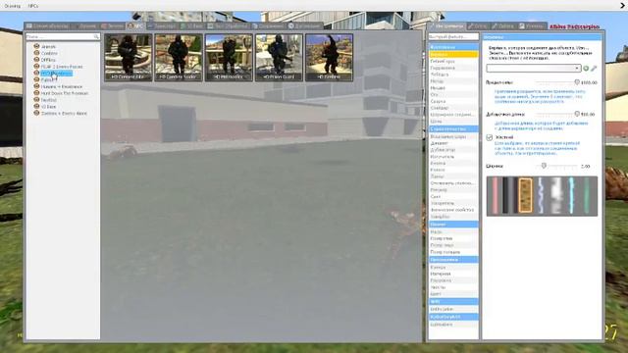This screenshot has width=628, height=353.
Task: Select the Воздушные шары tool
Action: coord(453,136)
